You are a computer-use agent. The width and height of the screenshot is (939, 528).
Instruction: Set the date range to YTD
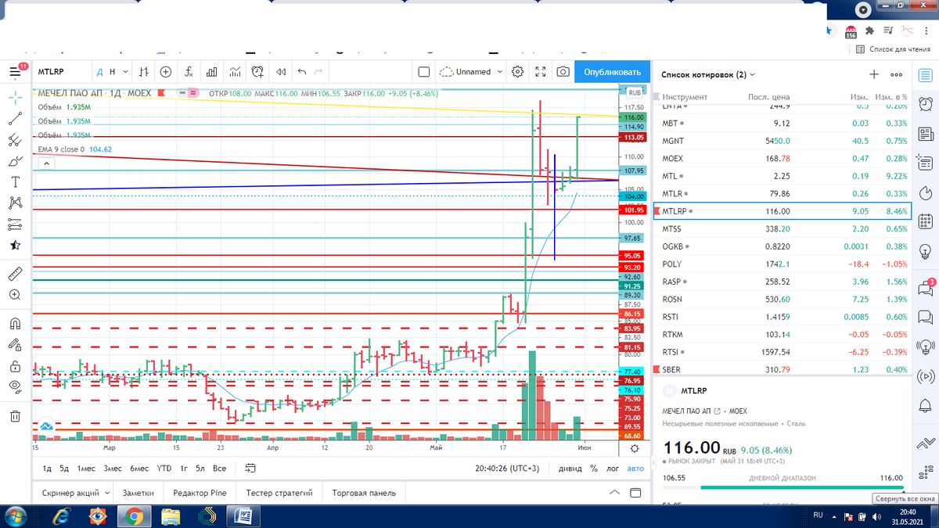[164, 469]
